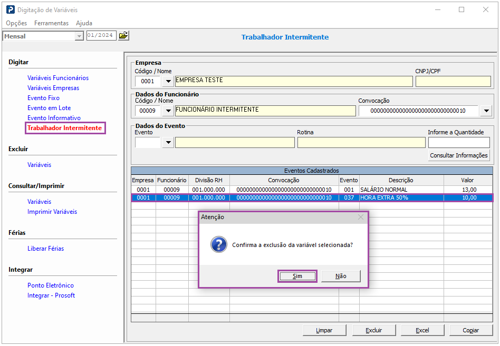
Task: Open Evento Informativo link
Action: (54, 118)
